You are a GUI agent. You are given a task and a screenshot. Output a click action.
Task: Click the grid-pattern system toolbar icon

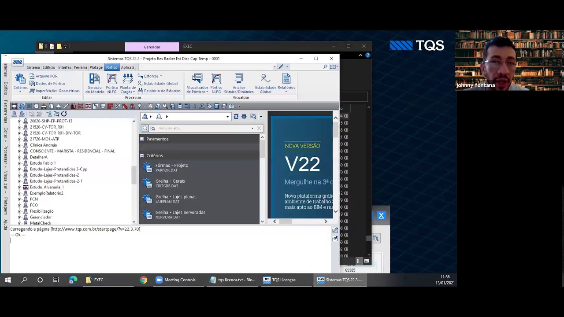tap(29, 106)
